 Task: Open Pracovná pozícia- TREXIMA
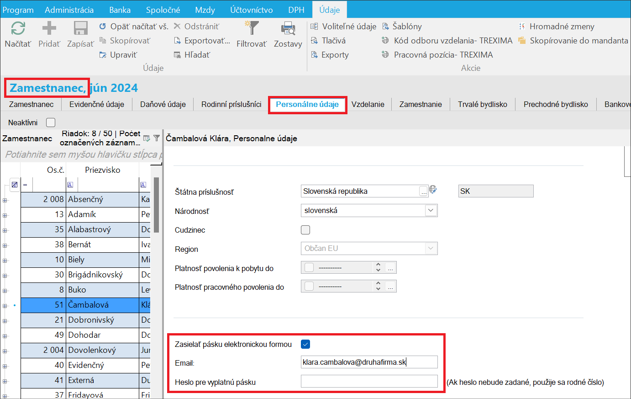(437, 55)
